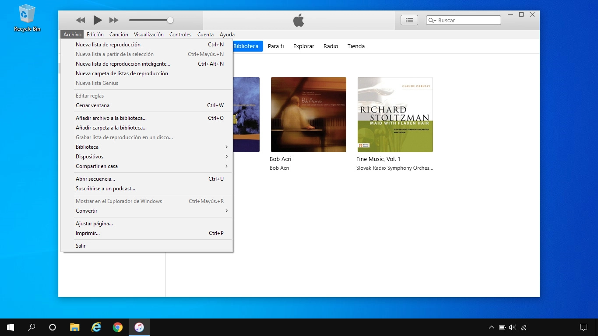The width and height of the screenshot is (598, 336).
Task: Click the search magnifier in Buscar field
Action: coord(432,20)
